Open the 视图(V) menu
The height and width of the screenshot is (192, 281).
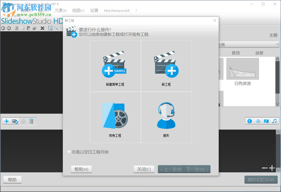(x=78, y=10)
